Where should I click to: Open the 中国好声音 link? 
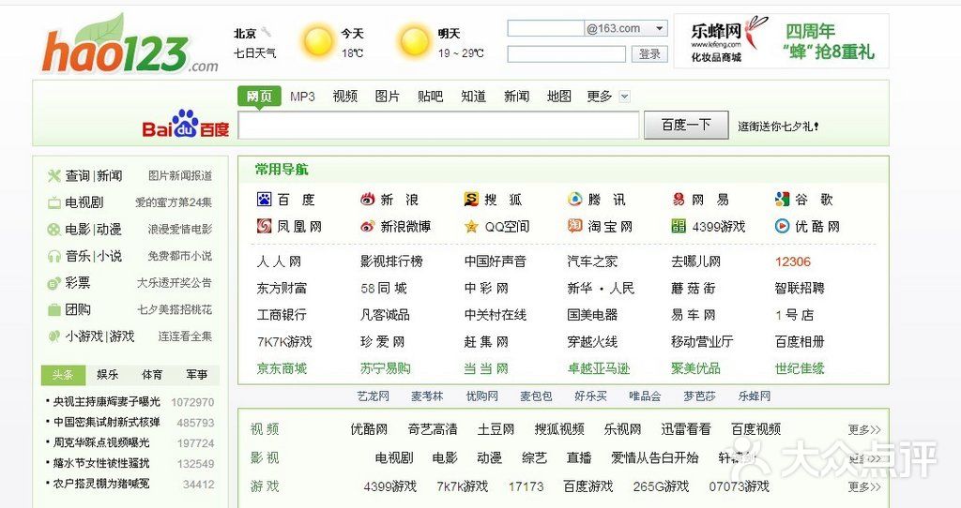point(496,261)
